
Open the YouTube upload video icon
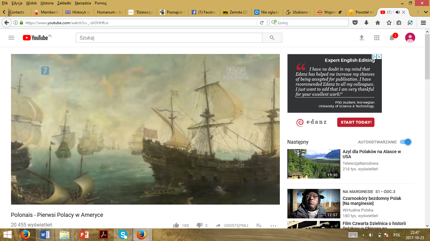[362, 38]
